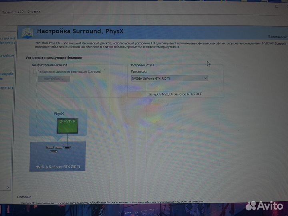
Task: Click the lower port icon on GPU diagram
Action: pos(53,152)
